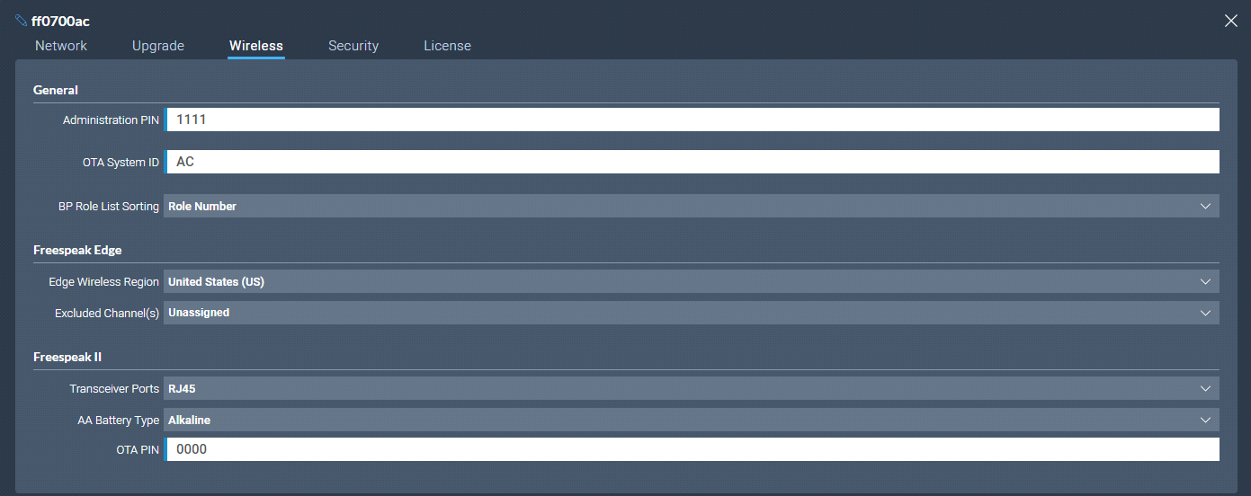This screenshot has height=496, width=1251.
Task: Open the Upgrade tab
Action: pos(158,46)
